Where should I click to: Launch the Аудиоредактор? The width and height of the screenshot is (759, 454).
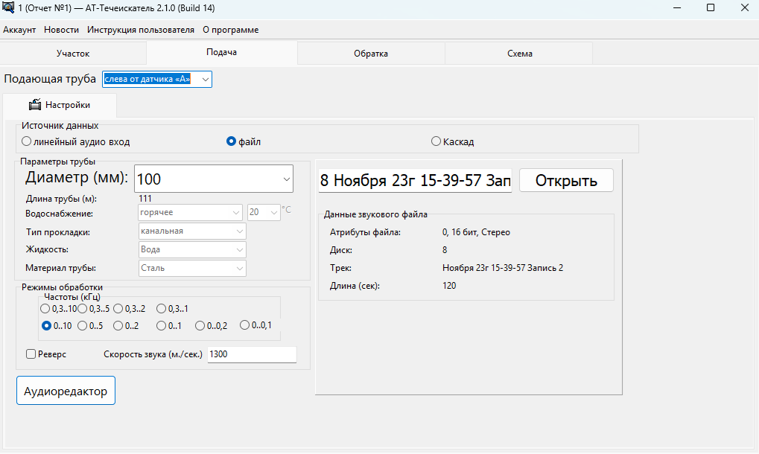point(66,391)
